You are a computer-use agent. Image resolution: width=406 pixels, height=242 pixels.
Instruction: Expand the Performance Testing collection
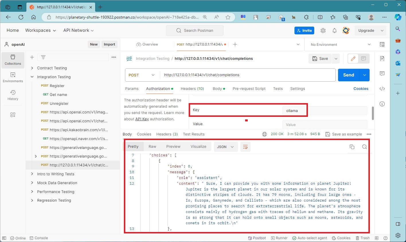[32, 192]
